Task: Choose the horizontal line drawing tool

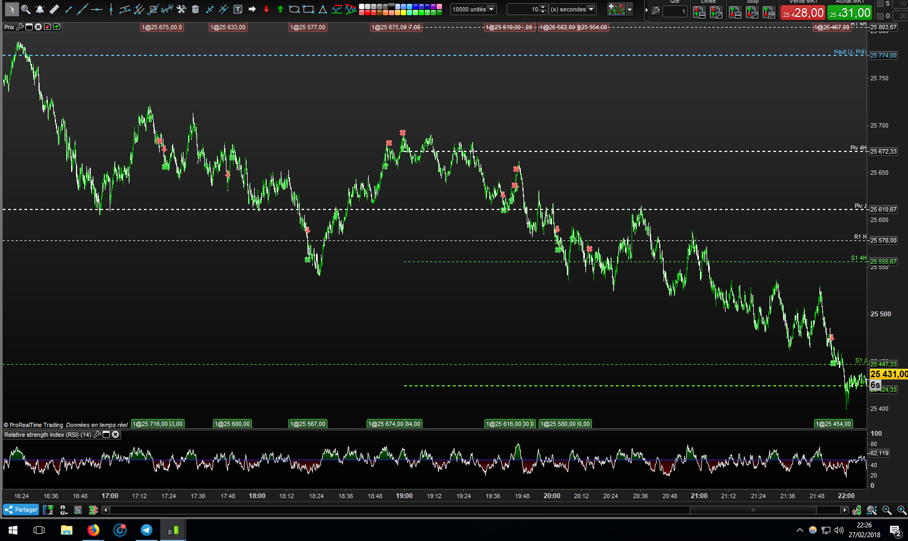Action: point(97,9)
